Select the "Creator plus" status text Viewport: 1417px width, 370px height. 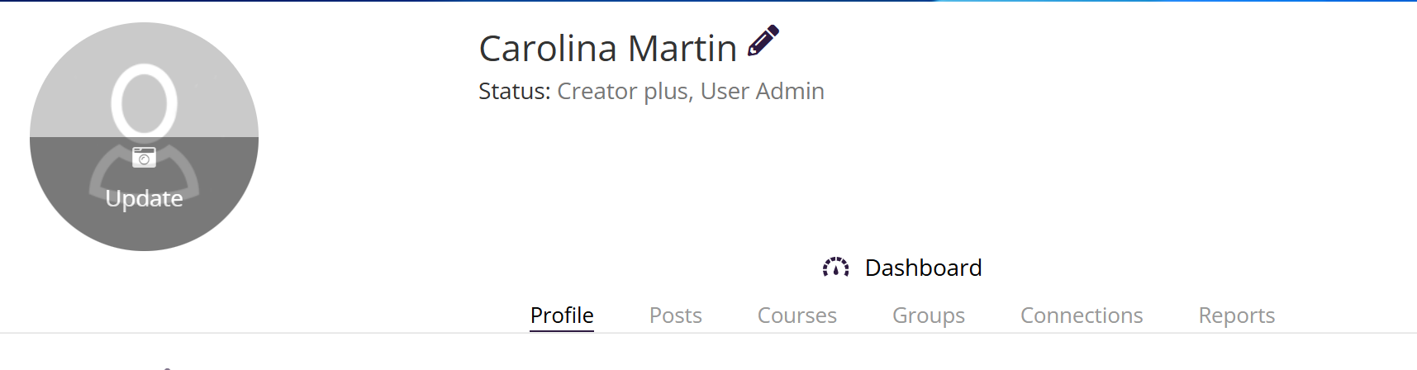622,91
